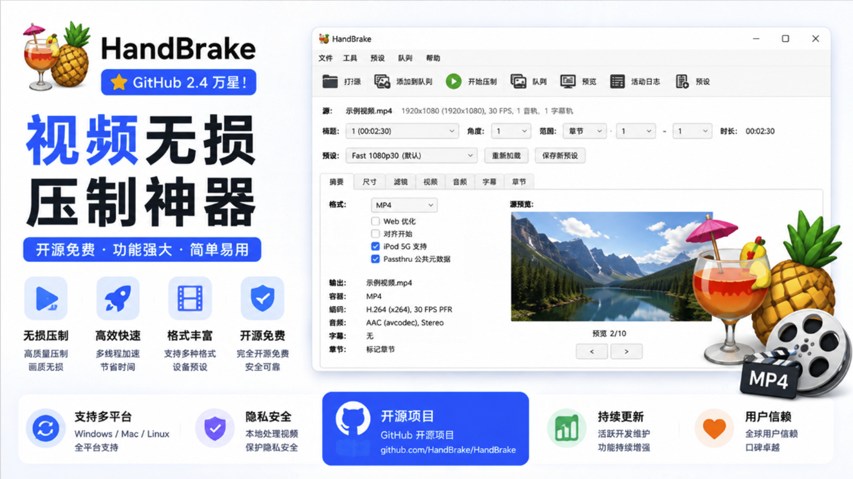Click the 示例视频.mp4 source filename

point(369,111)
